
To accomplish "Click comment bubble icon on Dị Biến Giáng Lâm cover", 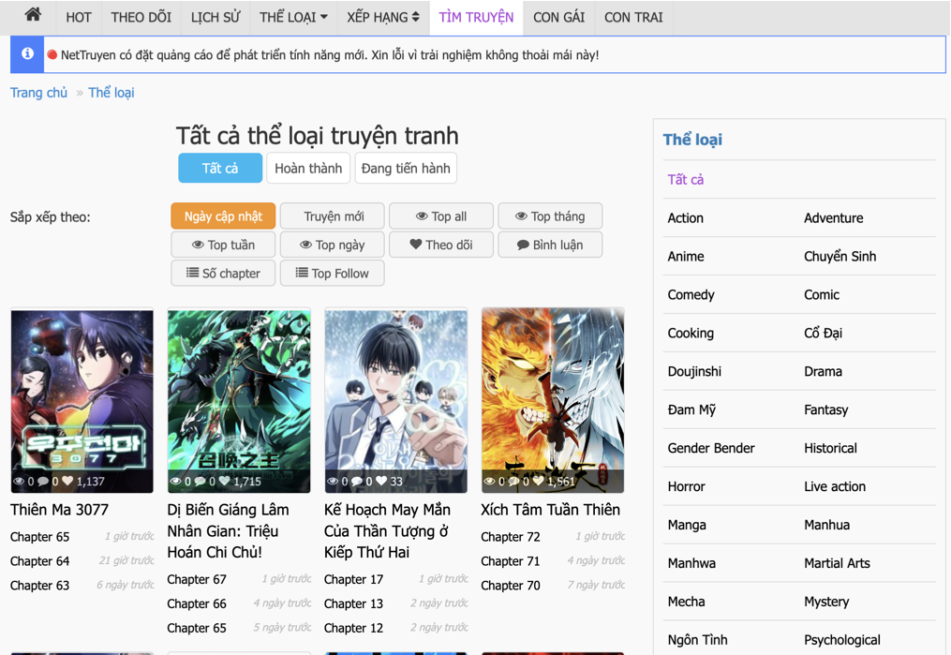I will click(200, 481).
